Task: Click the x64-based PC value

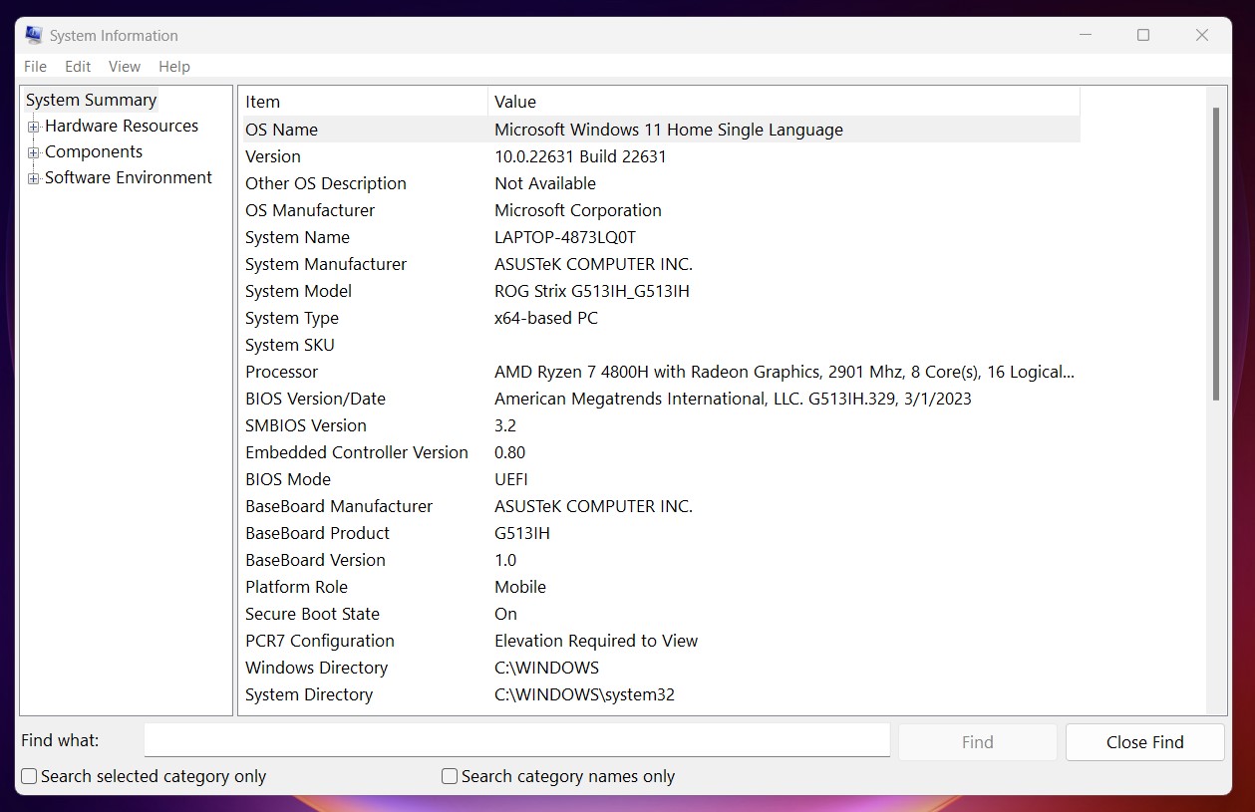Action: 546,318
